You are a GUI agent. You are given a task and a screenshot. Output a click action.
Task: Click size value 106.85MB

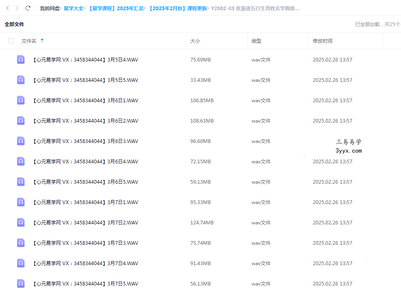pos(202,101)
